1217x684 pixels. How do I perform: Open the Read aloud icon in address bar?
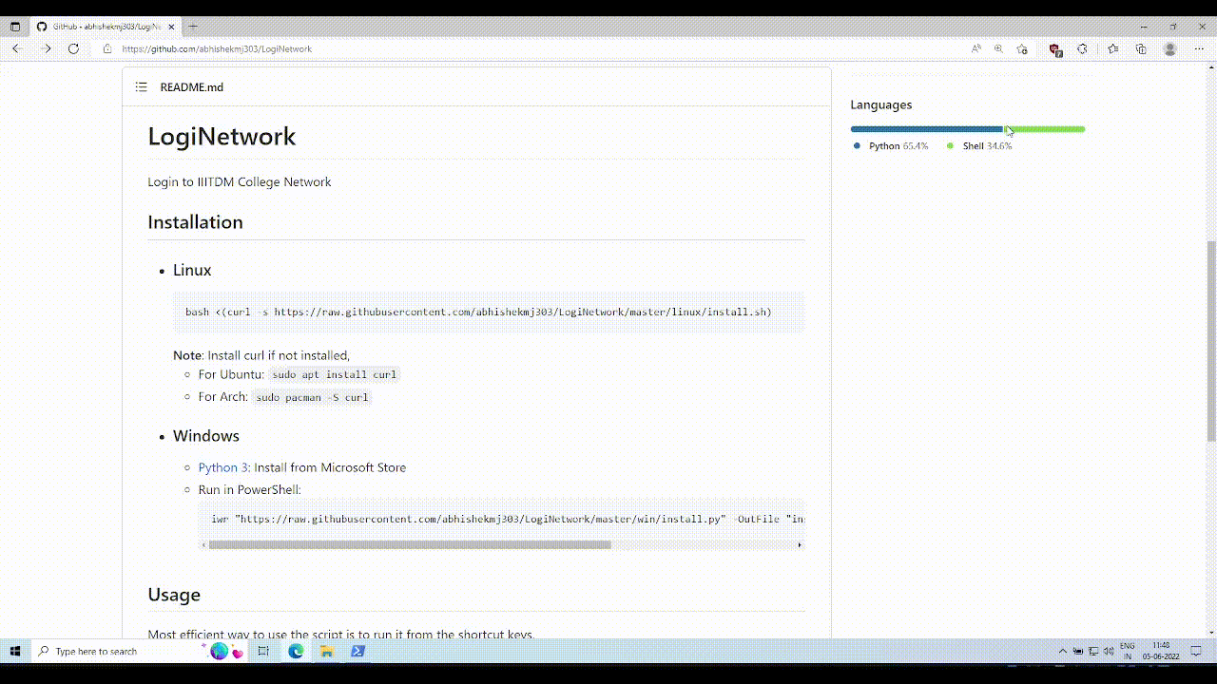point(976,48)
